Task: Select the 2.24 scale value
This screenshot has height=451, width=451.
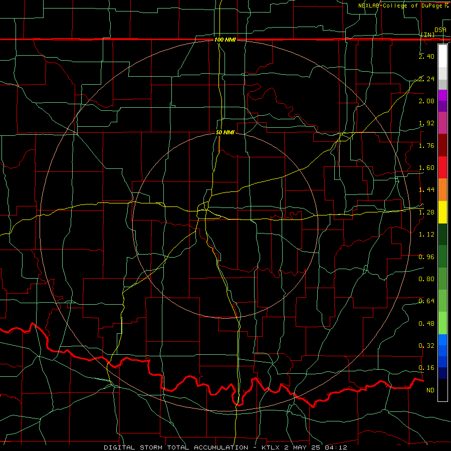Action: coord(426,79)
